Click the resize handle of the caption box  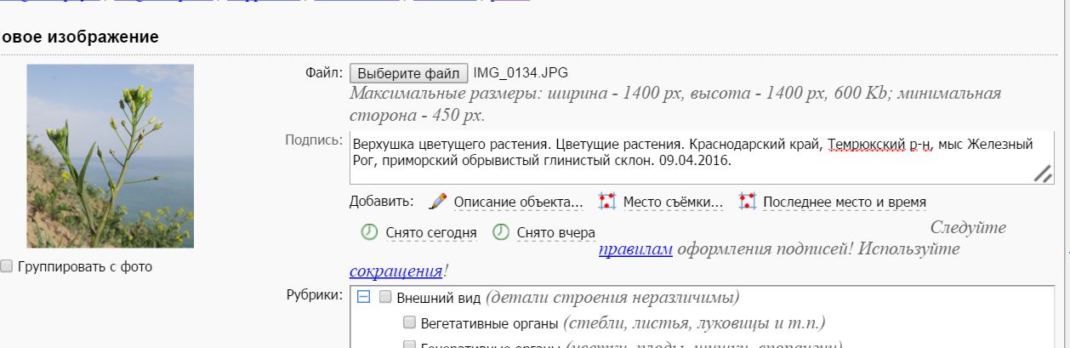[1042, 174]
